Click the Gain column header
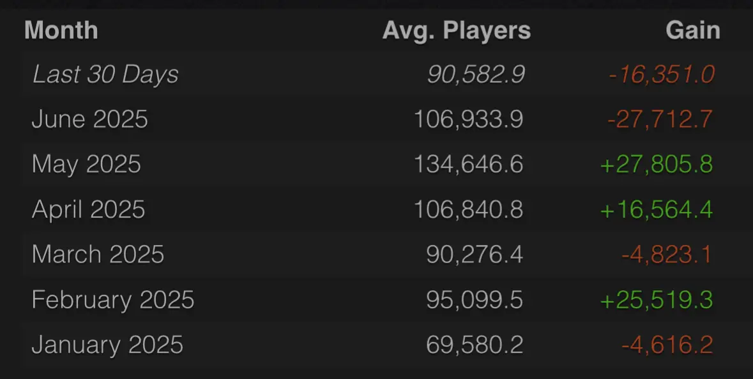The height and width of the screenshot is (379, 753). [x=693, y=30]
